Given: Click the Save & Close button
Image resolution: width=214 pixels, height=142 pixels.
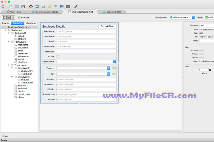Looking at the screenshot, I should [x=107, y=26].
